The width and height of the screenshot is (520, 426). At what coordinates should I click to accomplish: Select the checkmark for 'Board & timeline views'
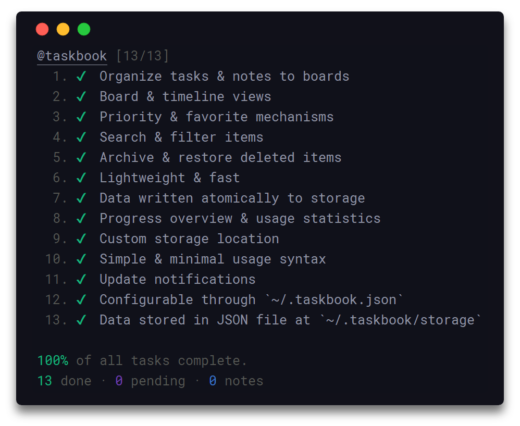click(82, 96)
